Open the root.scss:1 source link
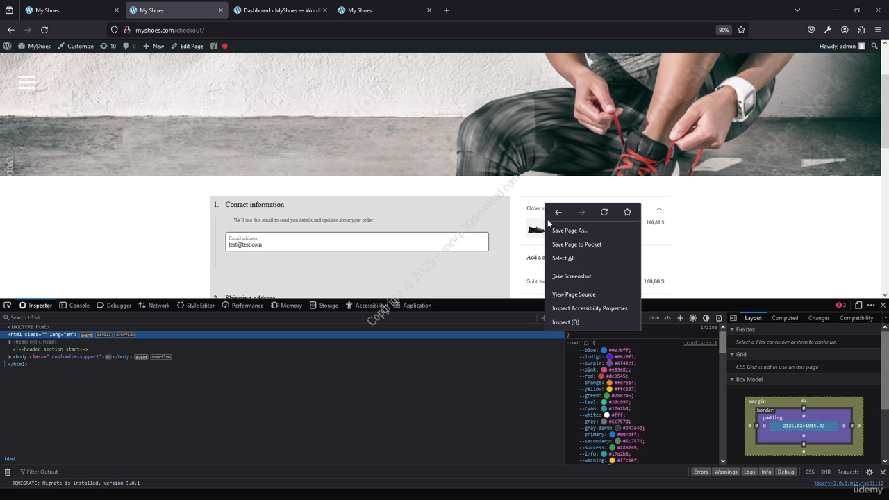The height and width of the screenshot is (500, 889). point(701,343)
